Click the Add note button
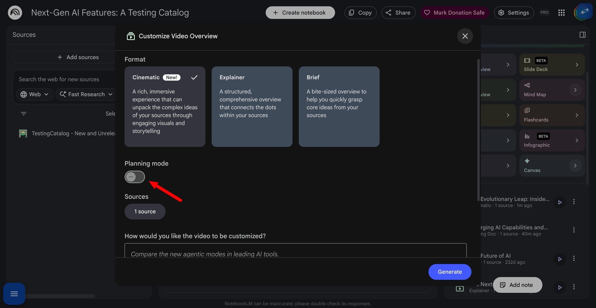 517,285
